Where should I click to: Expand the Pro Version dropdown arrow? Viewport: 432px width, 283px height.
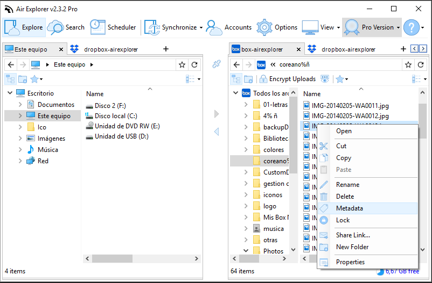tap(398, 27)
